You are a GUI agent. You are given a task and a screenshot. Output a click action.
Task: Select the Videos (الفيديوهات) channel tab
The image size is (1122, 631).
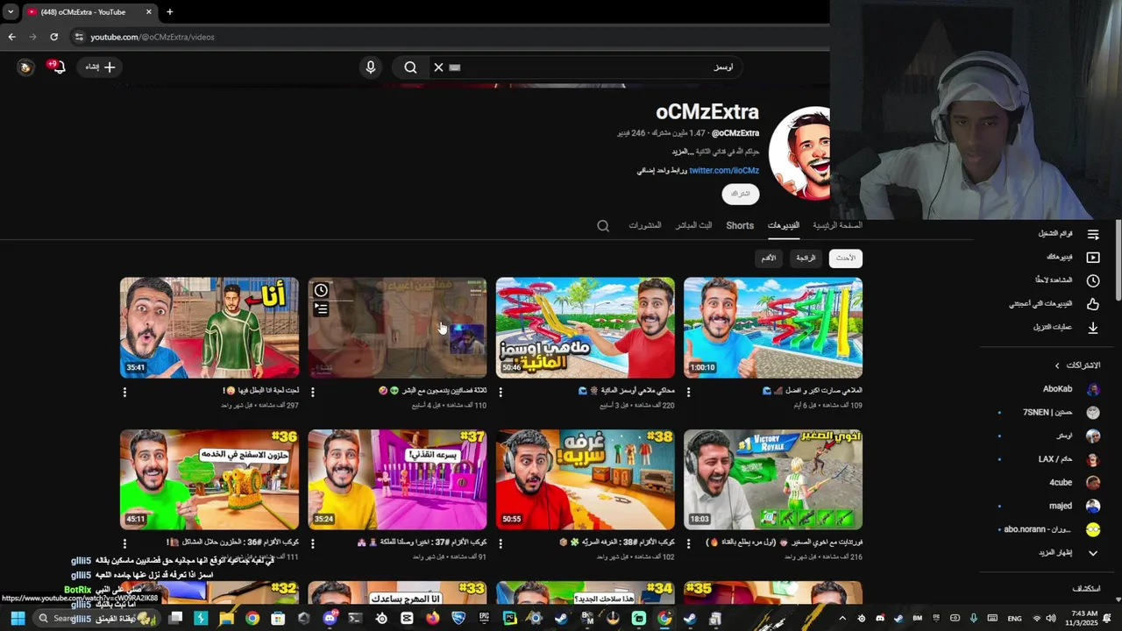(x=784, y=225)
